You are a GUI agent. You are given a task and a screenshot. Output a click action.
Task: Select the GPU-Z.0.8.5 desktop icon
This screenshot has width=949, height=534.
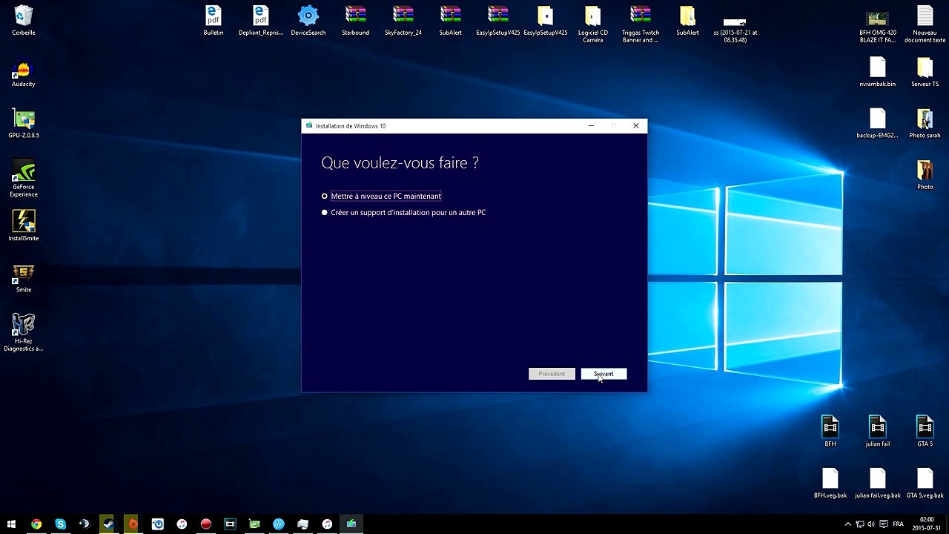tap(24, 125)
